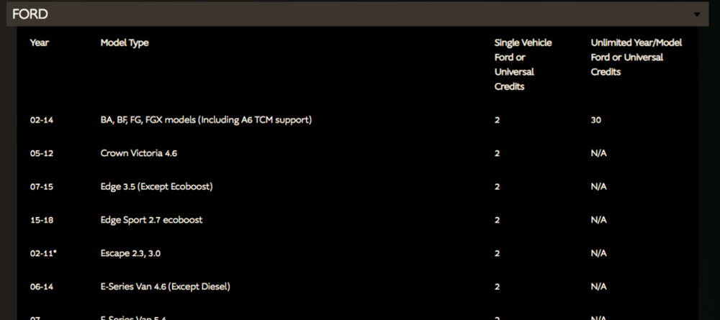The height and width of the screenshot is (320, 720).
Task: Select the Escape 2.3, 3.0 entry
Action: pyautogui.click(x=135, y=253)
